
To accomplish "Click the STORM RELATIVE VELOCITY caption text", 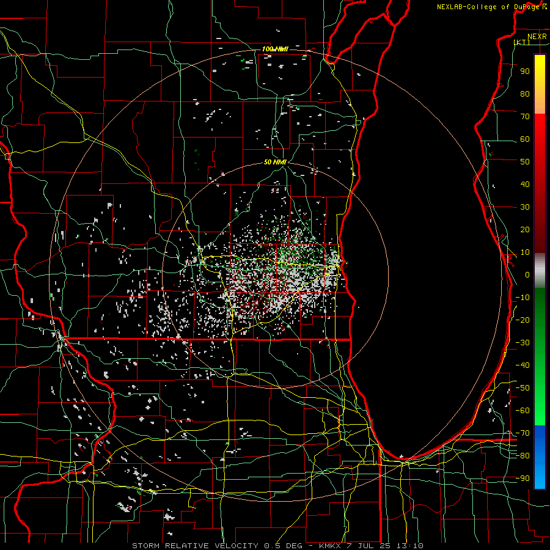I will 195,546.
